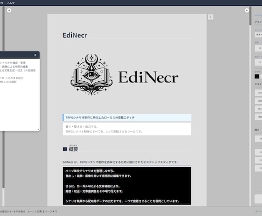The width and height of the screenshot is (262, 216).
Task: Open the ヘルプ menu
Action: (11, 3)
